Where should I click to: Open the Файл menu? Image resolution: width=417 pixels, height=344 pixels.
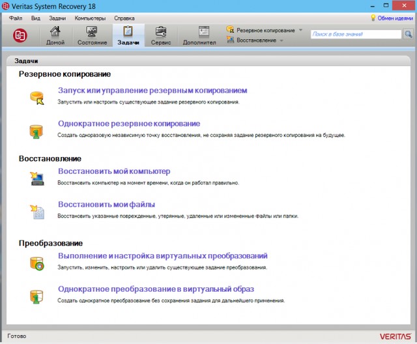pyautogui.click(x=16, y=18)
